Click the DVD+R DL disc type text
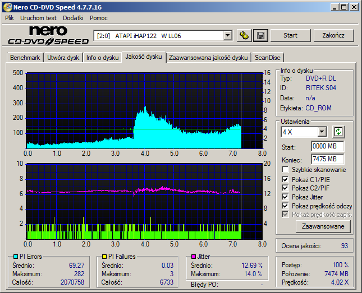 coord(321,78)
